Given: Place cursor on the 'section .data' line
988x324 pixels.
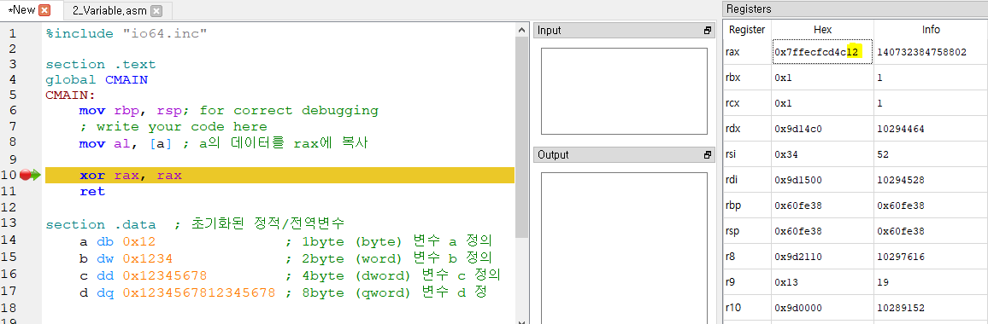Looking at the screenshot, I should click(x=195, y=224).
